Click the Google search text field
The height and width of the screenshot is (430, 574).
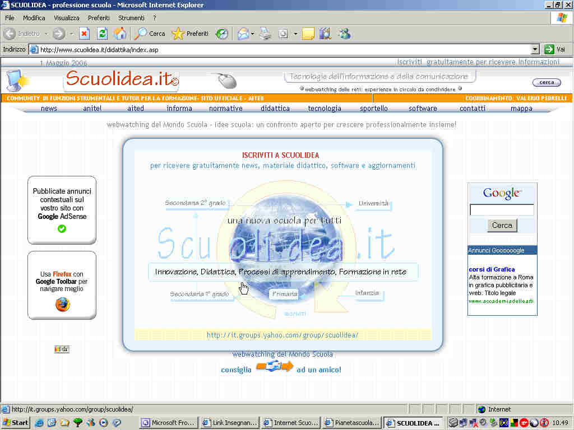[502, 210]
